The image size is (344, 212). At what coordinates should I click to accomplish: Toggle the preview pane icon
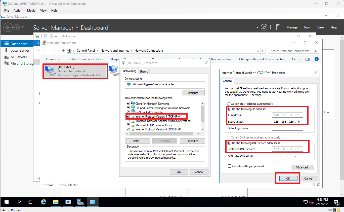pos(307,59)
